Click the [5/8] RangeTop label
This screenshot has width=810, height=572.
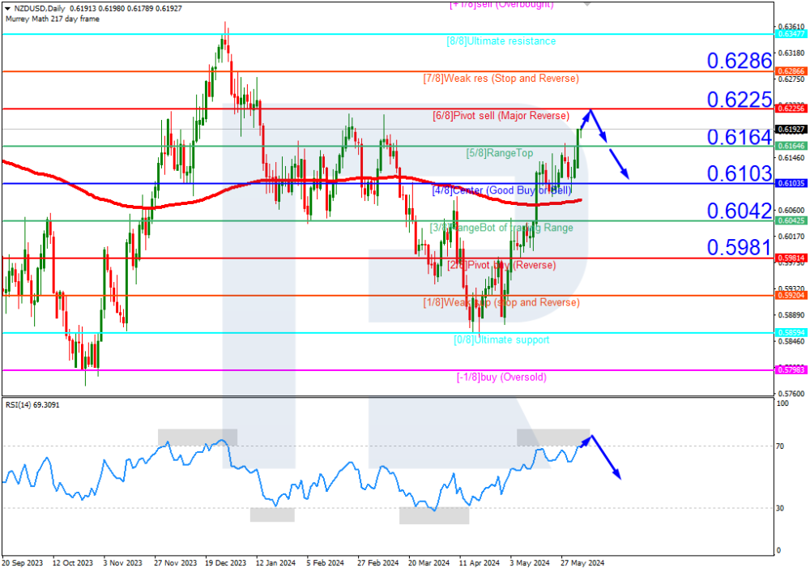tap(499, 152)
